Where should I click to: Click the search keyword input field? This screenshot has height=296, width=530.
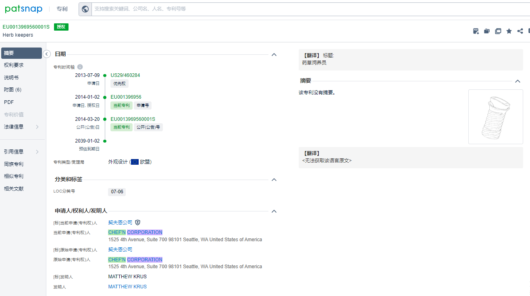(x=310, y=9)
